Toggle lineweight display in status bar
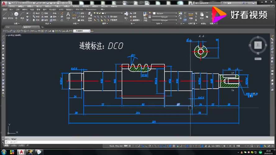 170,146
